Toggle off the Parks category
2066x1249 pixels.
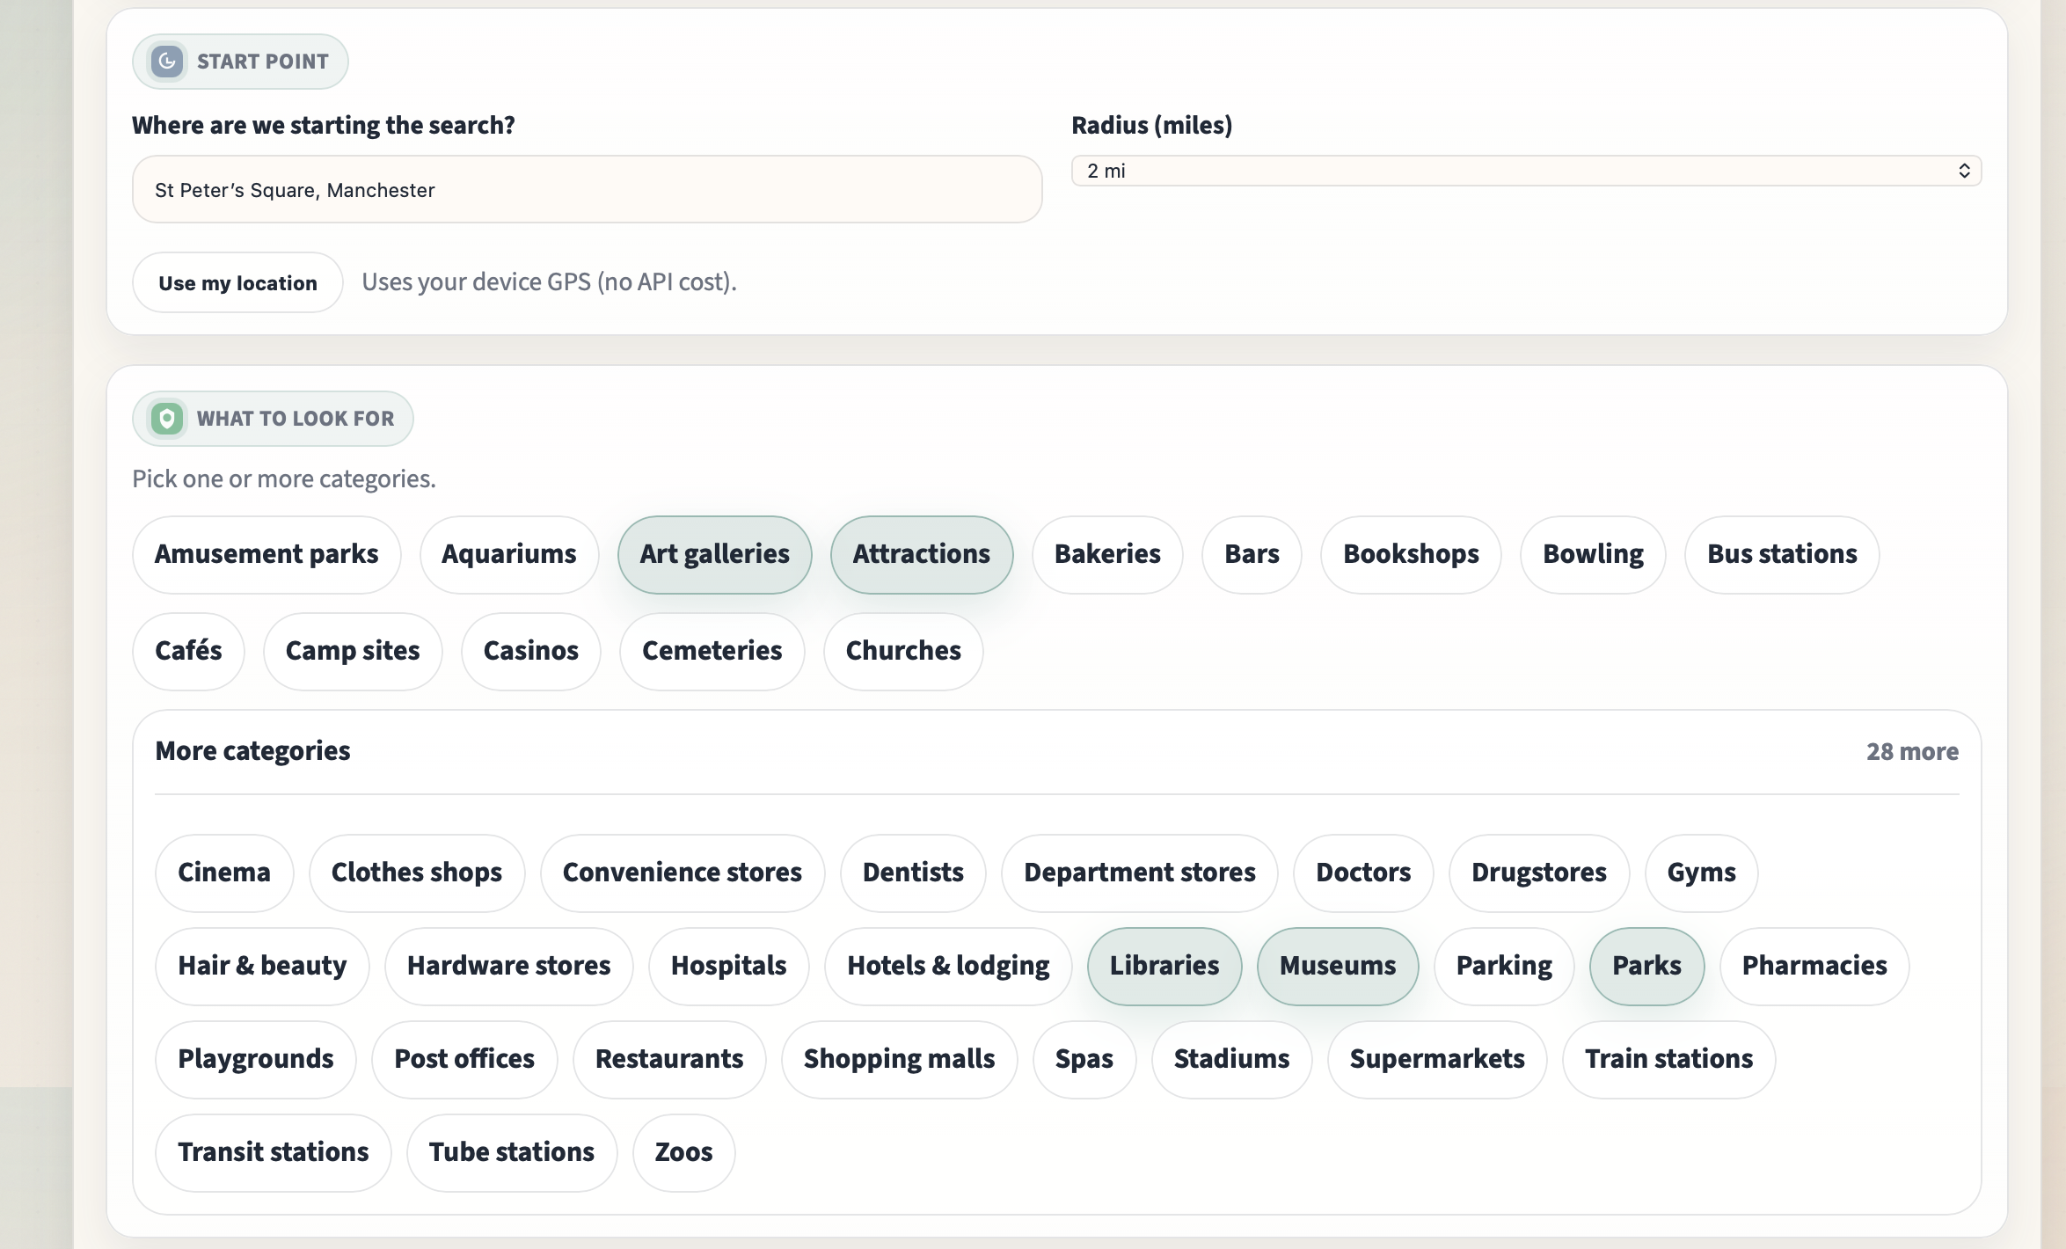[1646, 966]
